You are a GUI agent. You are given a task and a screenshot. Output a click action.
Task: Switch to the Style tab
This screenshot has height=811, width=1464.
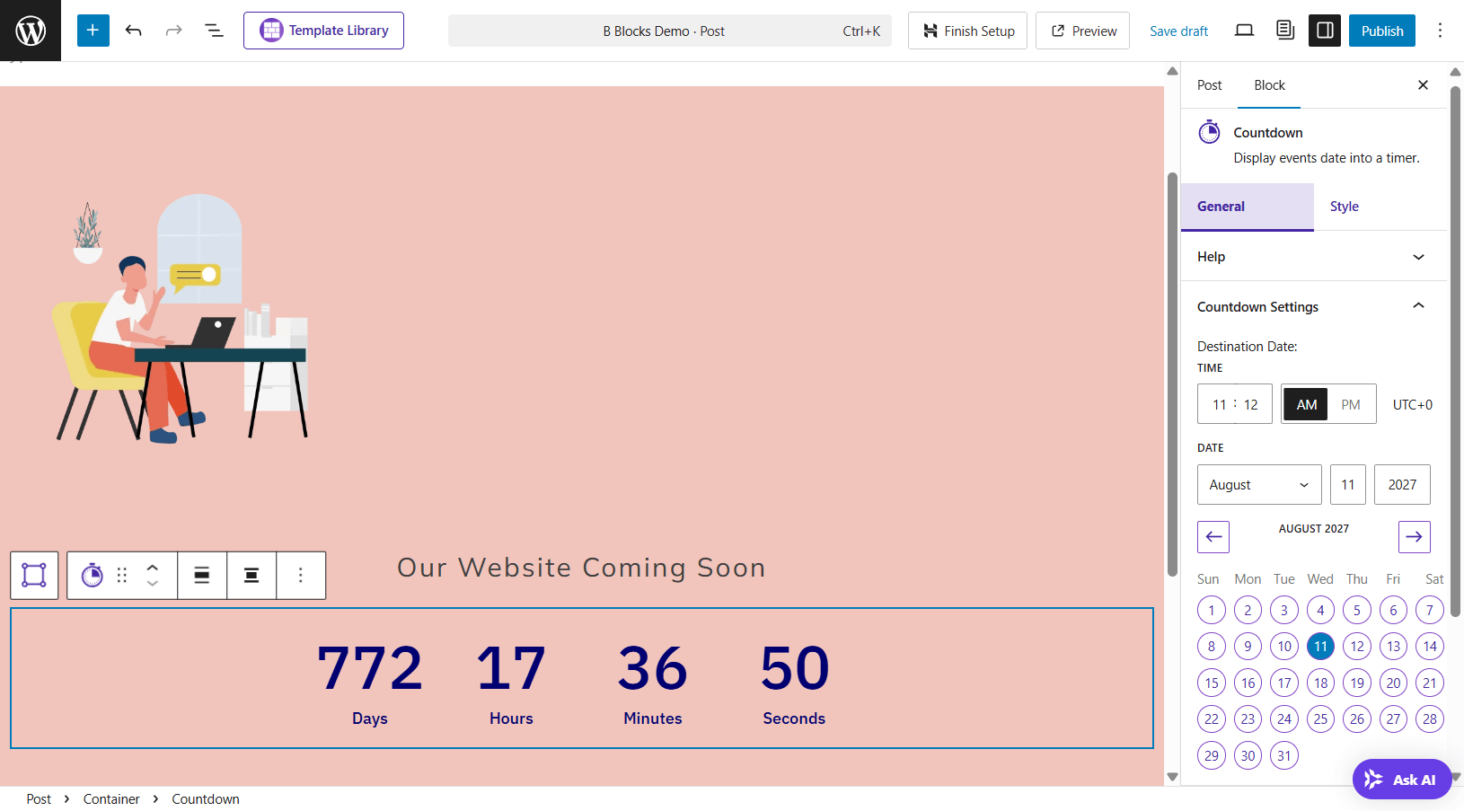pos(1344,207)
